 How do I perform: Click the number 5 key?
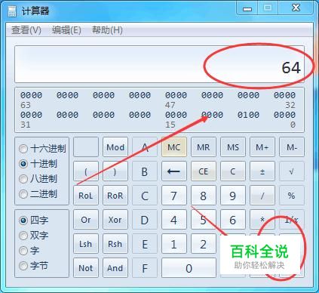[204, 220]
